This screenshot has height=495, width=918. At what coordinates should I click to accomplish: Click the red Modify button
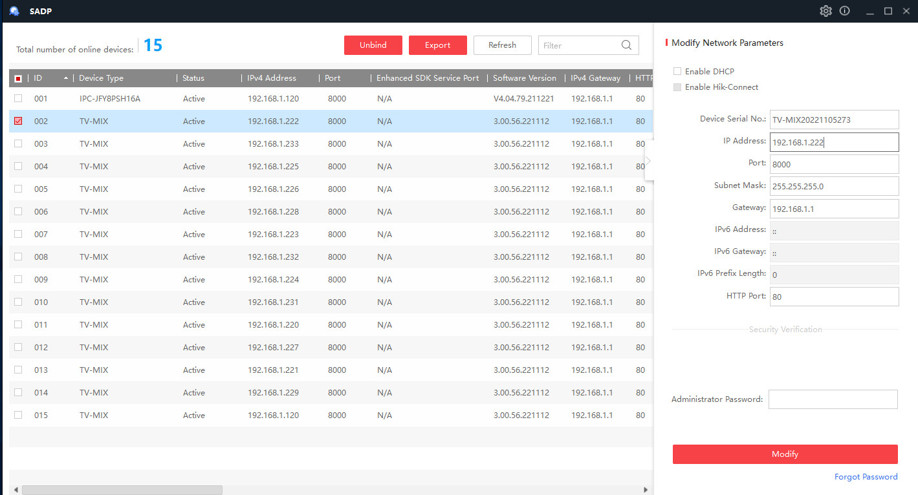(x=785, y=454)
